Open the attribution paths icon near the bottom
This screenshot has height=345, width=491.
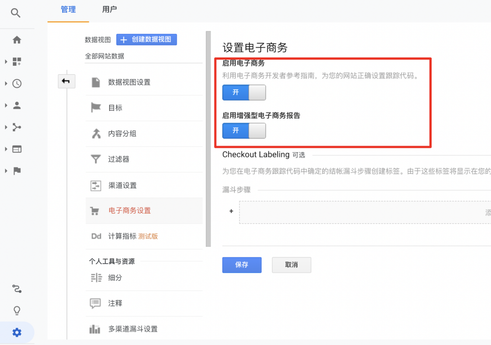[x=17, y=288]
